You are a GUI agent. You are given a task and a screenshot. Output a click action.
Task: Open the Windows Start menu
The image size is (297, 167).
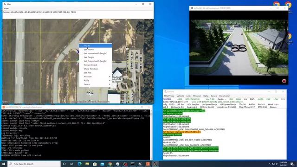[4, 164]
